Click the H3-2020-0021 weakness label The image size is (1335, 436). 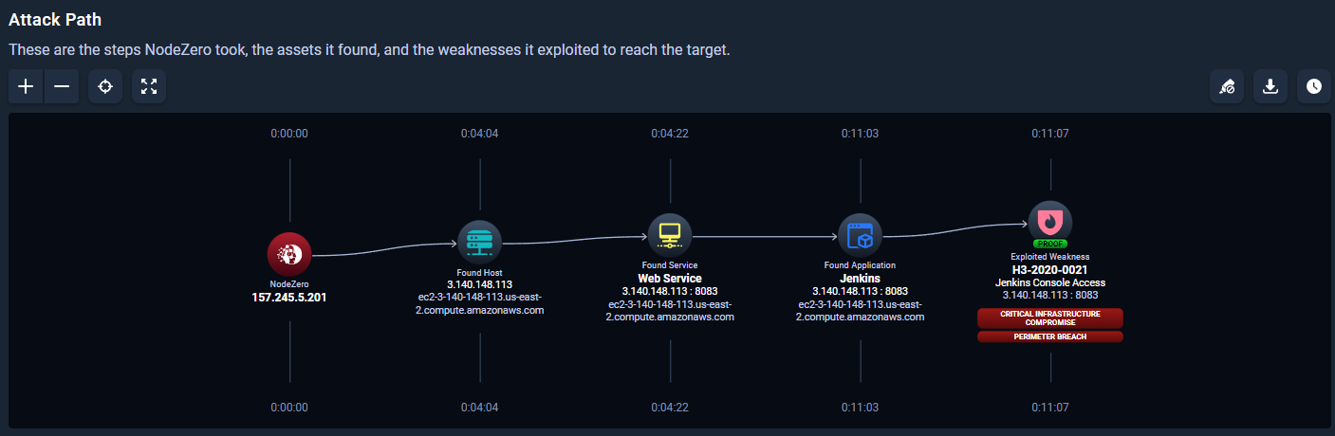(x=1050, y=269)
